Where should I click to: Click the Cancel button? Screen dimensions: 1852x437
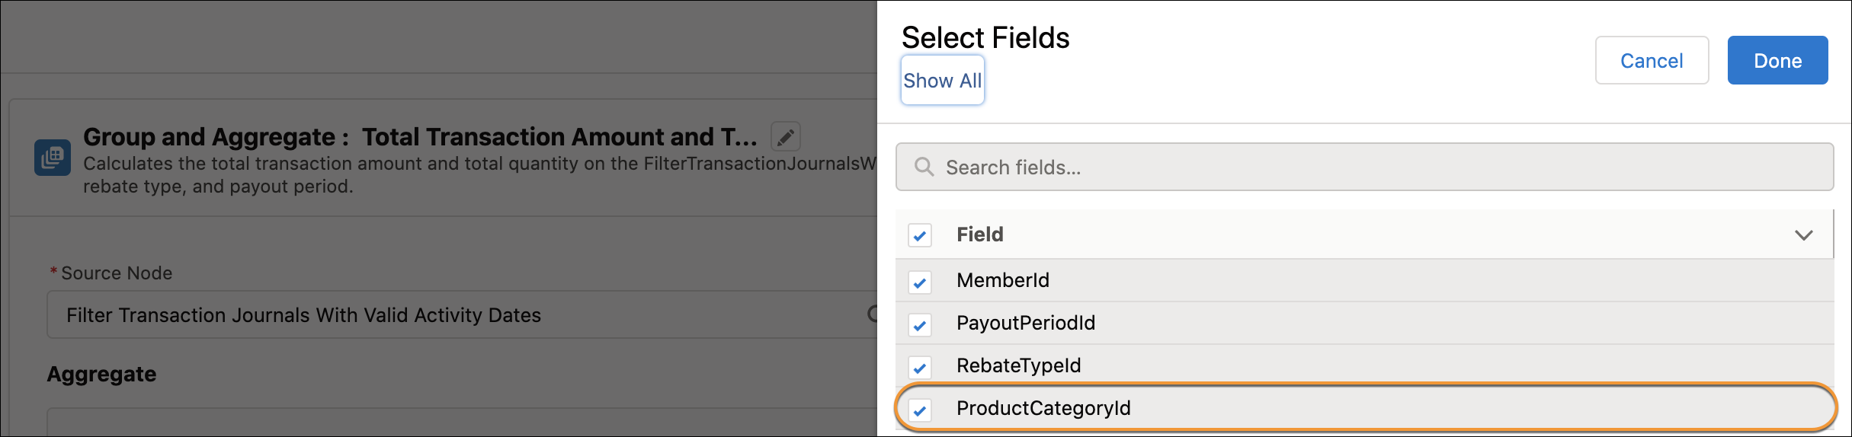[1652, 60]
